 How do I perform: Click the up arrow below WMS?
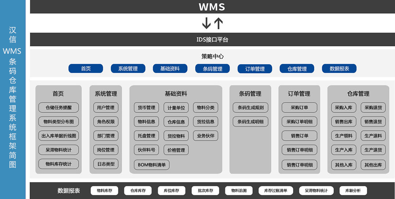click(x=218, y=23)
